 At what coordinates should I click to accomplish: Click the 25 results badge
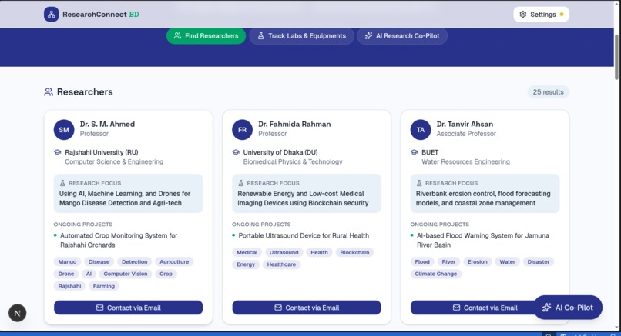[x=548, y=92]
